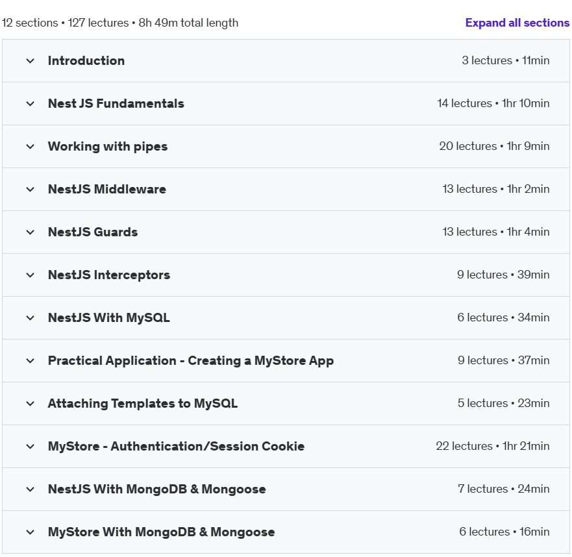Expand the Introduction section chevron
Screen dimensions: 572x557
[x=31, y=60]
